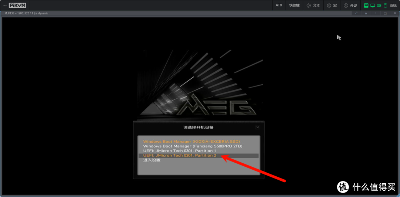Open the 文本 text paste menu
Viewport: 400px width, 197px height.
313,6
